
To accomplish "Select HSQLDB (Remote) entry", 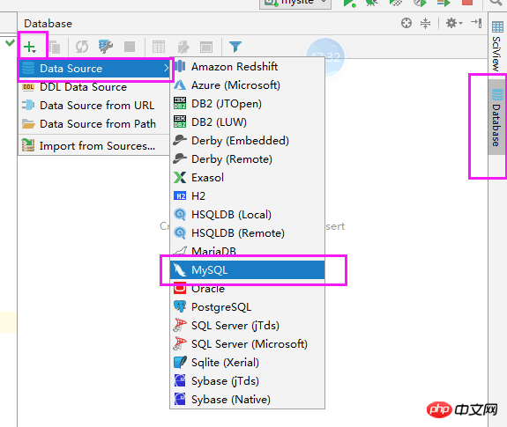I will coord(248,233).
